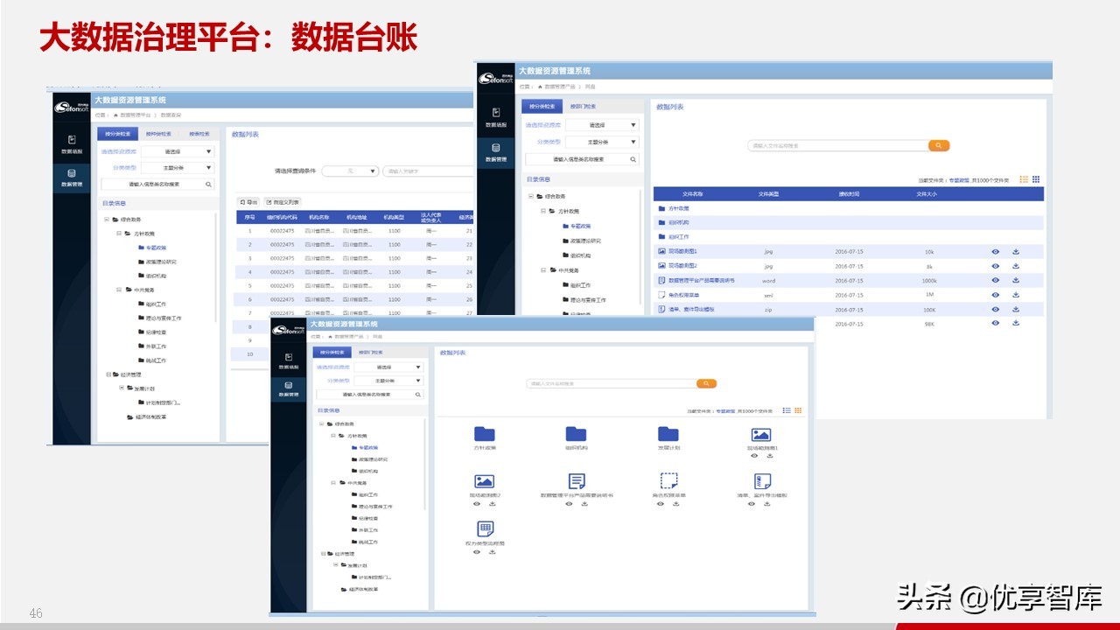
Task: Open the 组织机构 folder icon in grid-view window
Action: tap(575, 434)
